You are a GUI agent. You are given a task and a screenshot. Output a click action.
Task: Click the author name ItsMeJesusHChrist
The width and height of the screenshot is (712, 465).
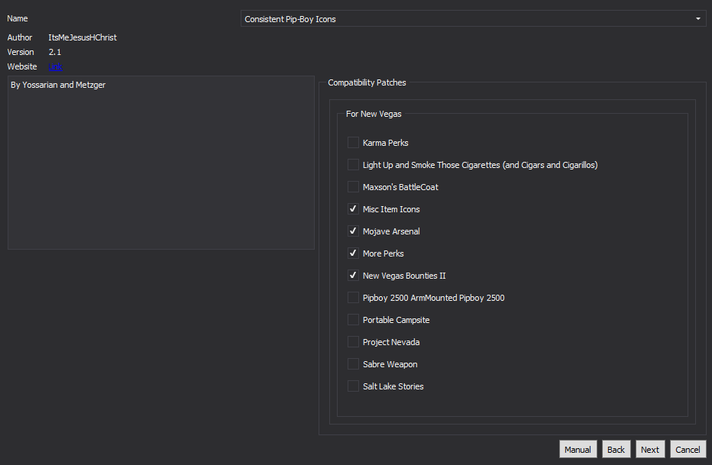tap(83, 37)
